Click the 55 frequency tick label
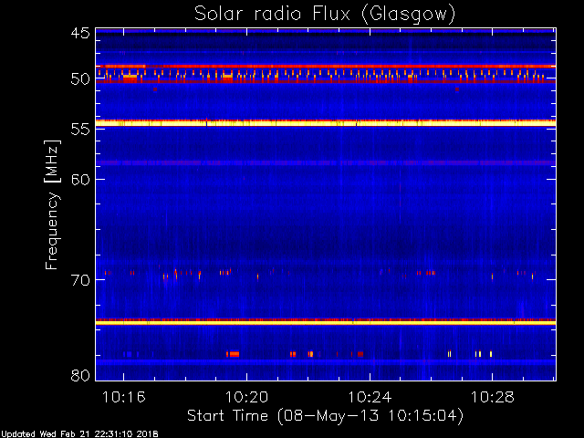584x438 pixels. click(x=80, y=130)
